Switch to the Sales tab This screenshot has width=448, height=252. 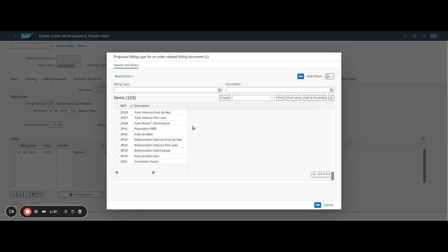[14, 79]
